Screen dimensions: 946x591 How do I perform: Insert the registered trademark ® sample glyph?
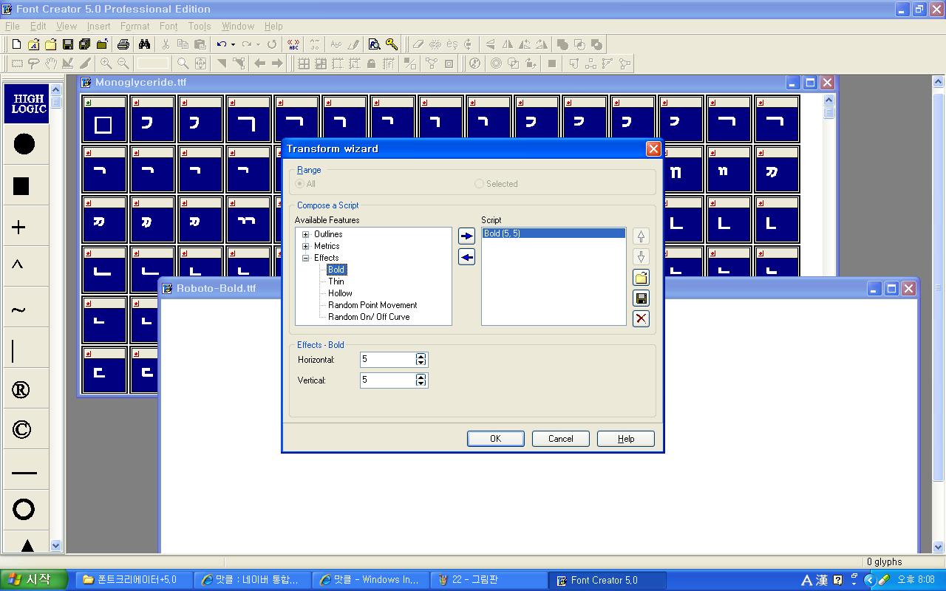click(x=21, y=390)
